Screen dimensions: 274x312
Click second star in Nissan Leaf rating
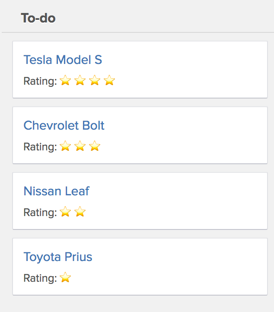point(80,211)
